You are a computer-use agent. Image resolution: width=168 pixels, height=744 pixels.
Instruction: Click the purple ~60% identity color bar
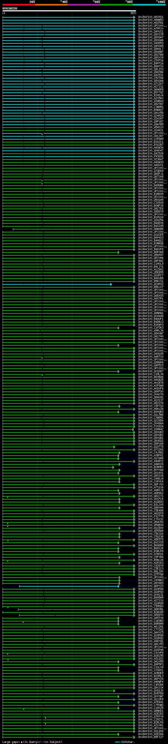(84, 5)
